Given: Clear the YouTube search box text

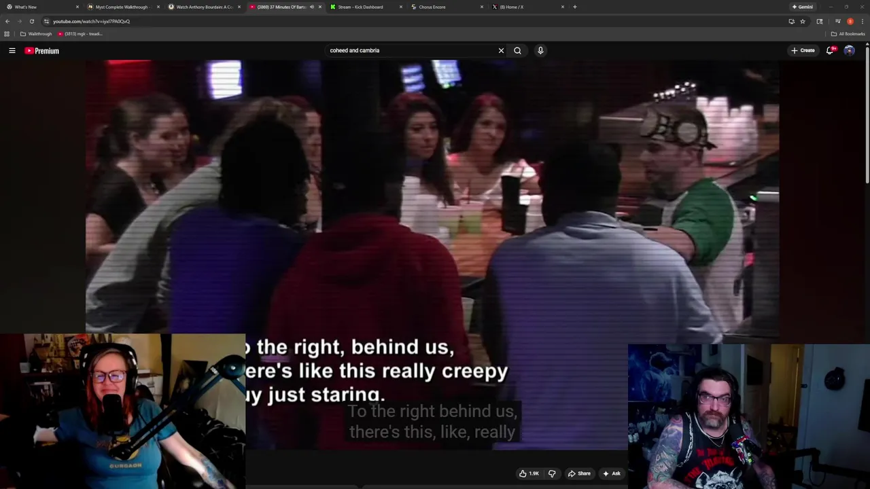Looking at the screenshot, I should 501,50.
